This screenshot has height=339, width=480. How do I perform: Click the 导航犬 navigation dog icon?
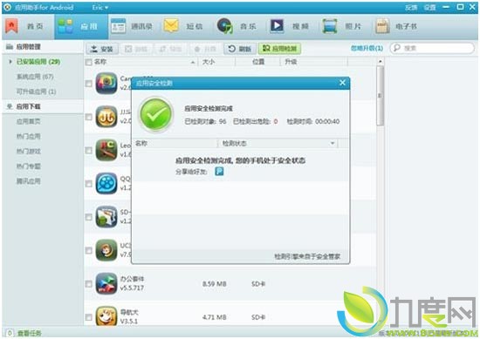pyautogui.click(x=106, y=316)
